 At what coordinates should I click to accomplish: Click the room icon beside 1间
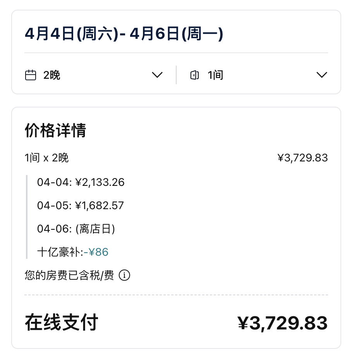pos(194,75)
